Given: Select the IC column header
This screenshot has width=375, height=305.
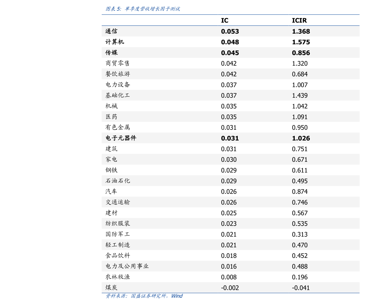Looking at the screenshot, I should (x=224, y=20).
